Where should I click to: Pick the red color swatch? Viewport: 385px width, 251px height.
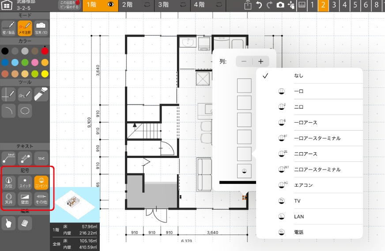click(x=45, y=51)
